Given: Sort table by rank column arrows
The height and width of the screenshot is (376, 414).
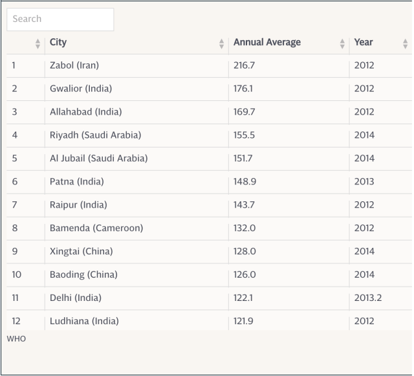Looking at the screenshot, I should pos(38,43).
